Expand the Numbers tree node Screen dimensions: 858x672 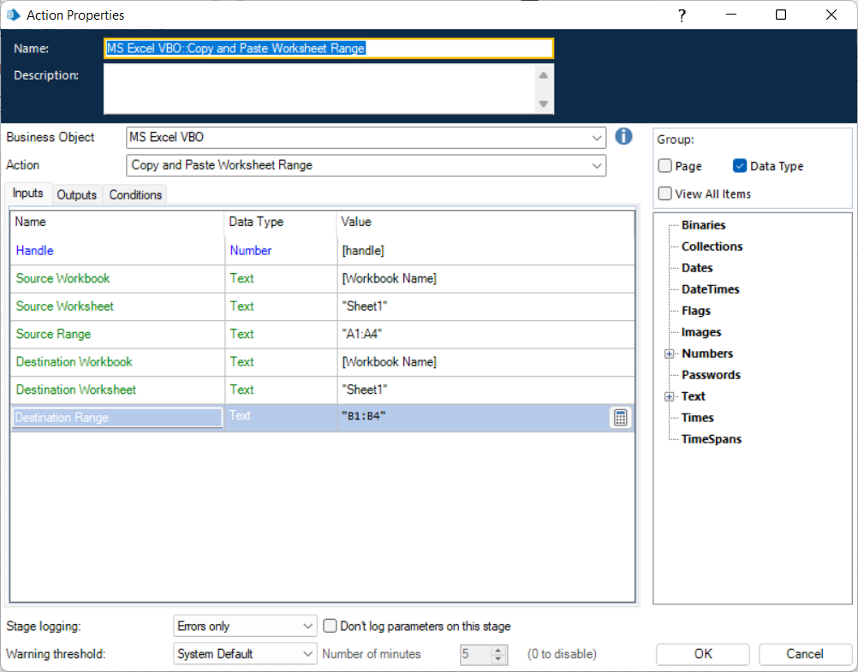670,354
